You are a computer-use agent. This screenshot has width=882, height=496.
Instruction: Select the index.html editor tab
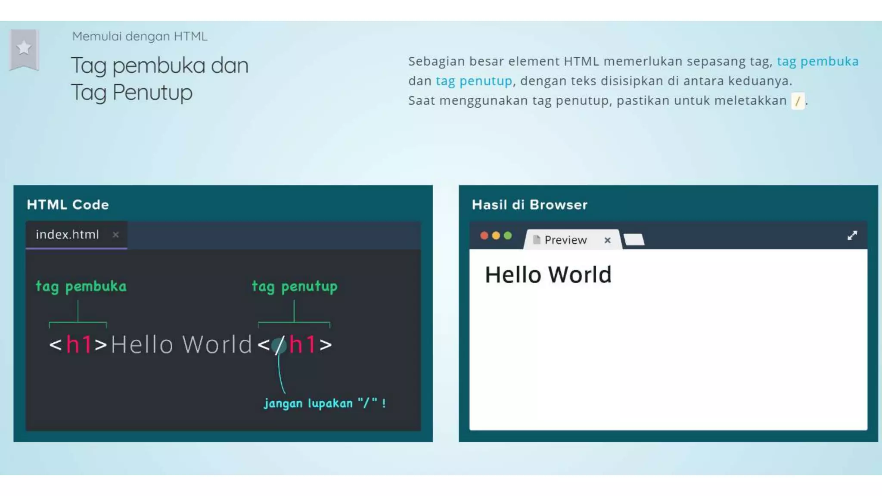coord(68,235)
